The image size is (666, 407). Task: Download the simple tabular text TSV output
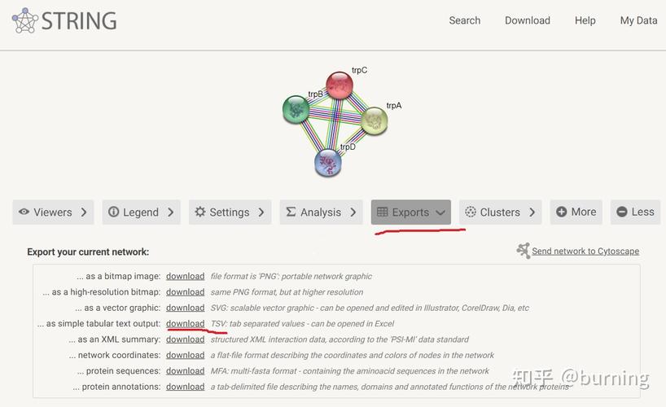(185, 323)
